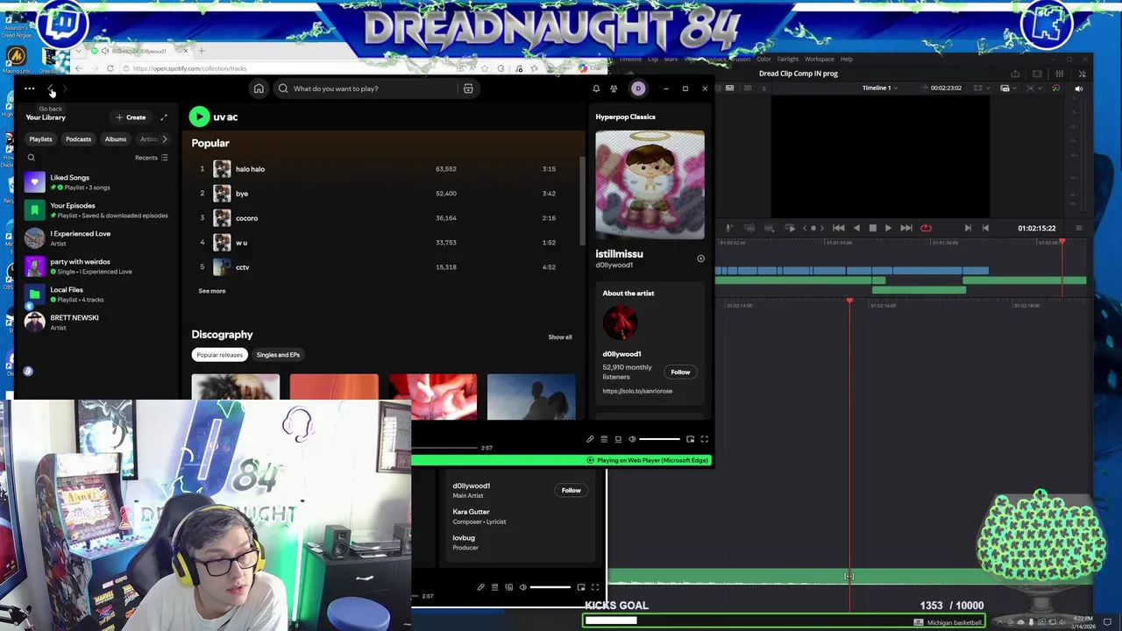Open Connect to a device icon
Screen dimensions: 1122x631
point(618,439)
